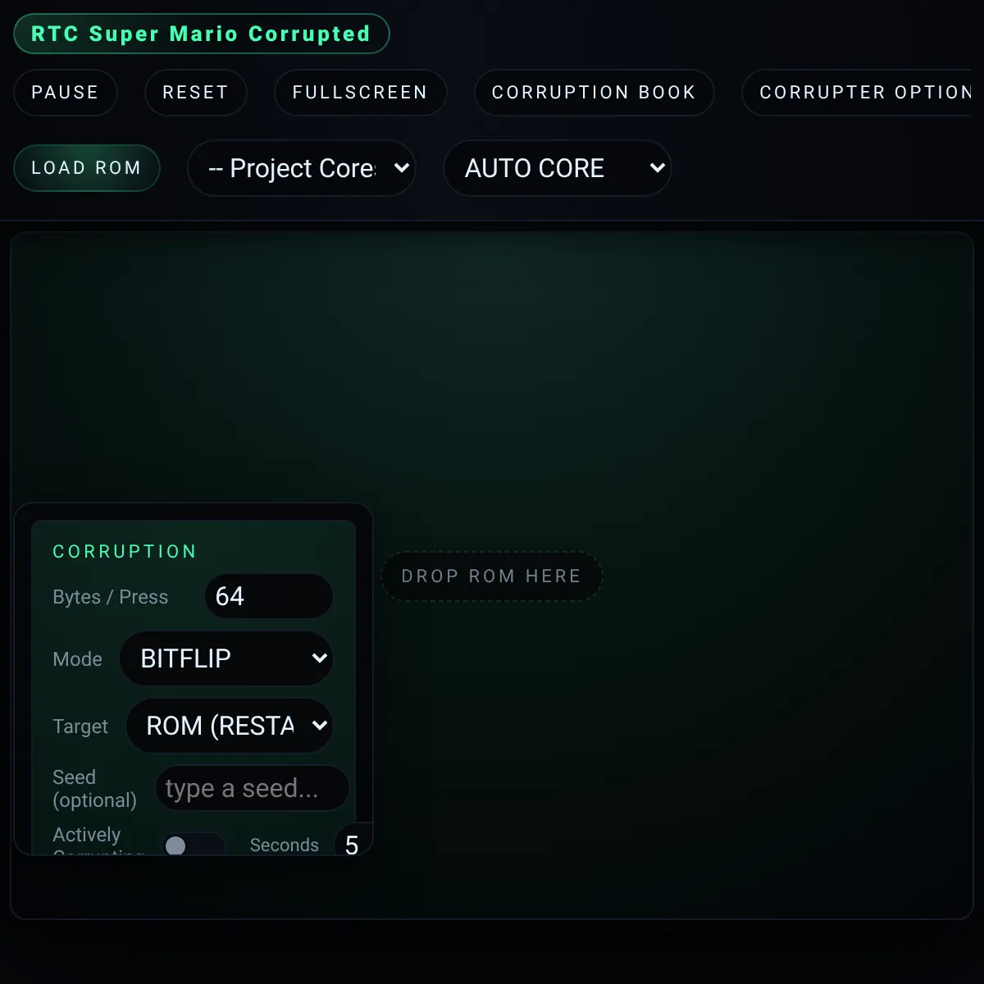Screen dimensions: 984x984
Task: Open the Project Cores dropdown
Action: [x=302, y=168]
